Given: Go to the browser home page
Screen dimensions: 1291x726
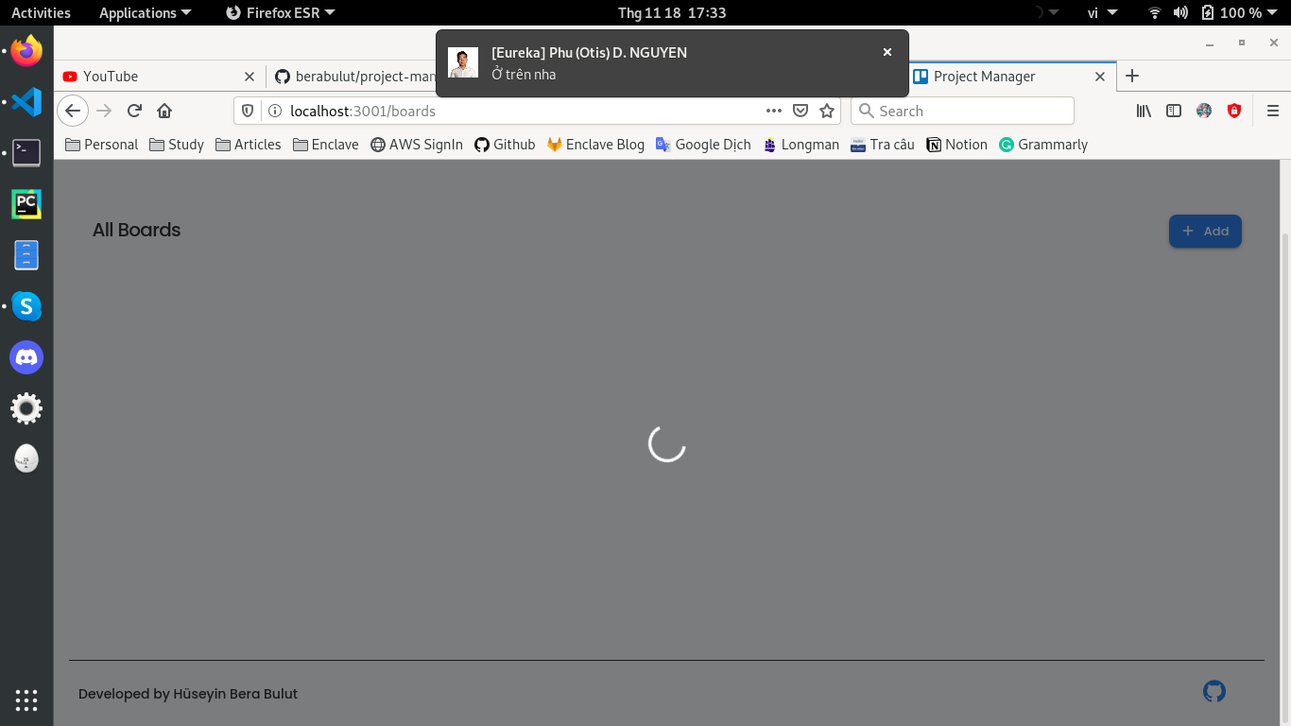Looking at the screenshot, I should pyautogui.click(x=164, y=111).
